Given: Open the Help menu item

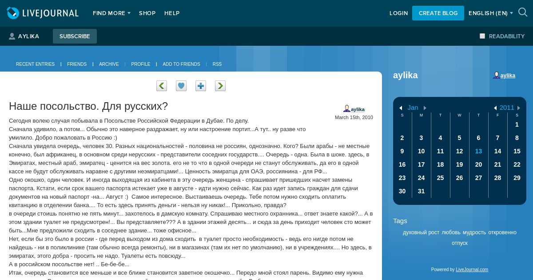Looking at the screenshot, I should [172, 13].
